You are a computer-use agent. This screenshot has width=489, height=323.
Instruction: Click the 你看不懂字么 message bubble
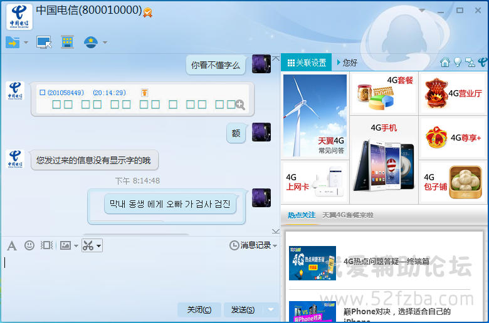(216, 65)
